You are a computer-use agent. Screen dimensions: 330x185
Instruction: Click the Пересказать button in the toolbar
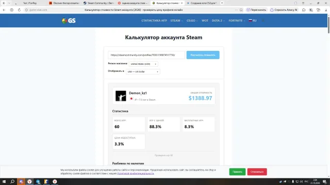(x=256, y=10)
